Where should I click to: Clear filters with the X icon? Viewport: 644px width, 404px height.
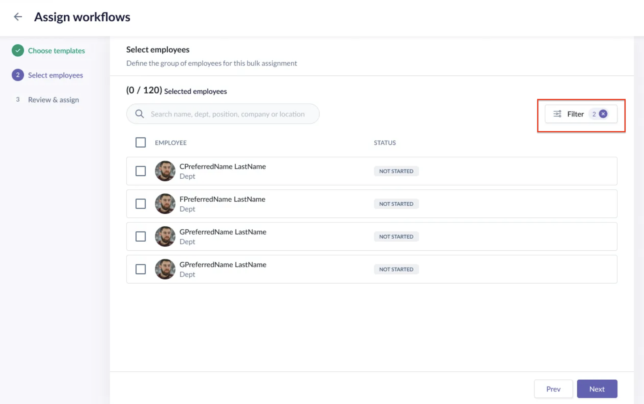click(x=603, y=114)
